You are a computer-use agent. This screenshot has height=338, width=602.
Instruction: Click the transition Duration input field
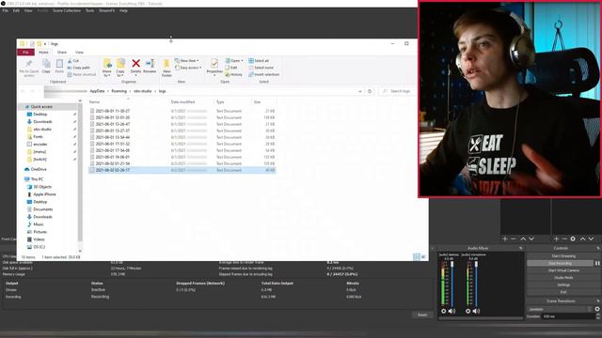(568, 316)
